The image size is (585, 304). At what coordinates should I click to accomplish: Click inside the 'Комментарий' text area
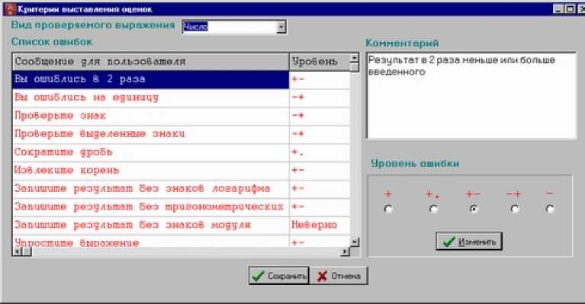point(471,96)
